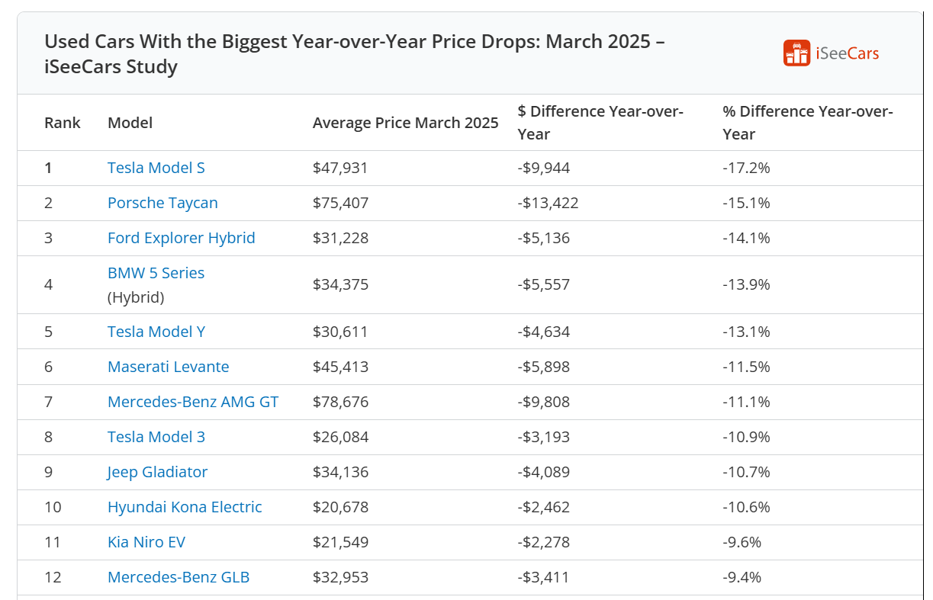Click the table title about biggest price drops
The width and height of the screenshot is (933, 600).
pos(355,53)
